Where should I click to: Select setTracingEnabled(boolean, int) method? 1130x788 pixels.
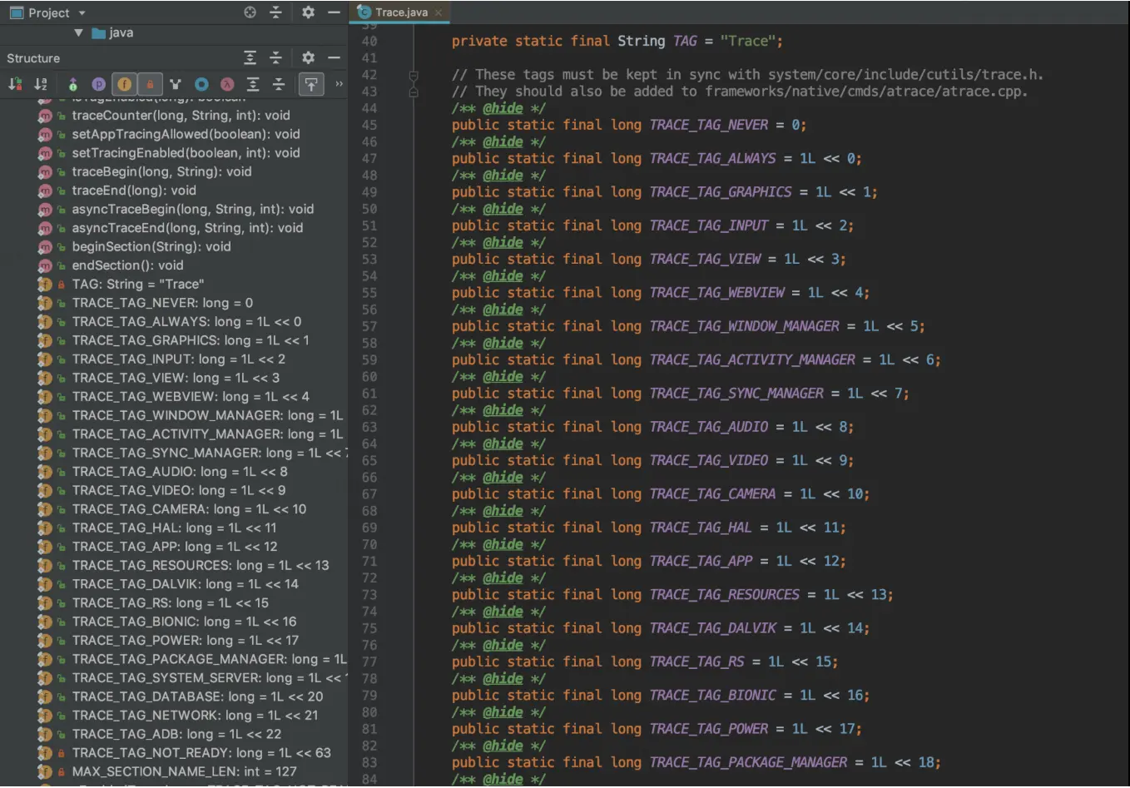(186, 153)
